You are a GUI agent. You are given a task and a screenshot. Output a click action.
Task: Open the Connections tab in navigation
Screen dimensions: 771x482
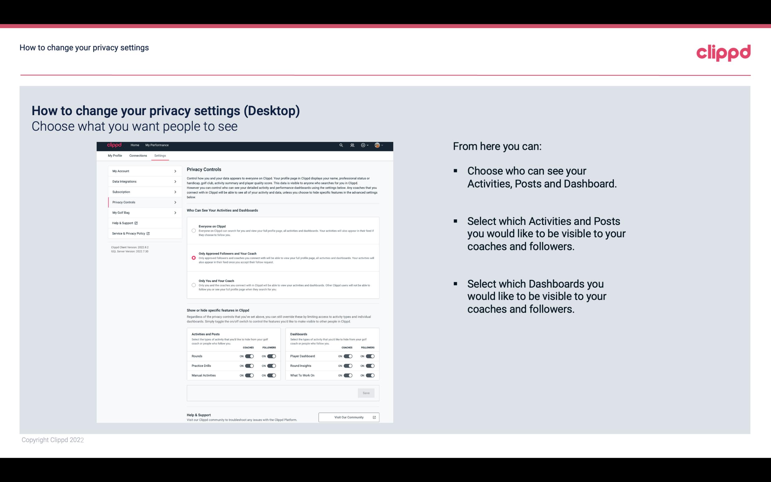[138, 155]
